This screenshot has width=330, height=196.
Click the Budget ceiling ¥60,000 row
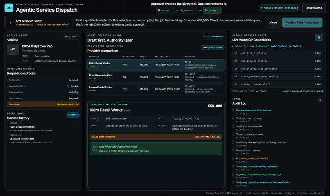click(x=43, y=92)
